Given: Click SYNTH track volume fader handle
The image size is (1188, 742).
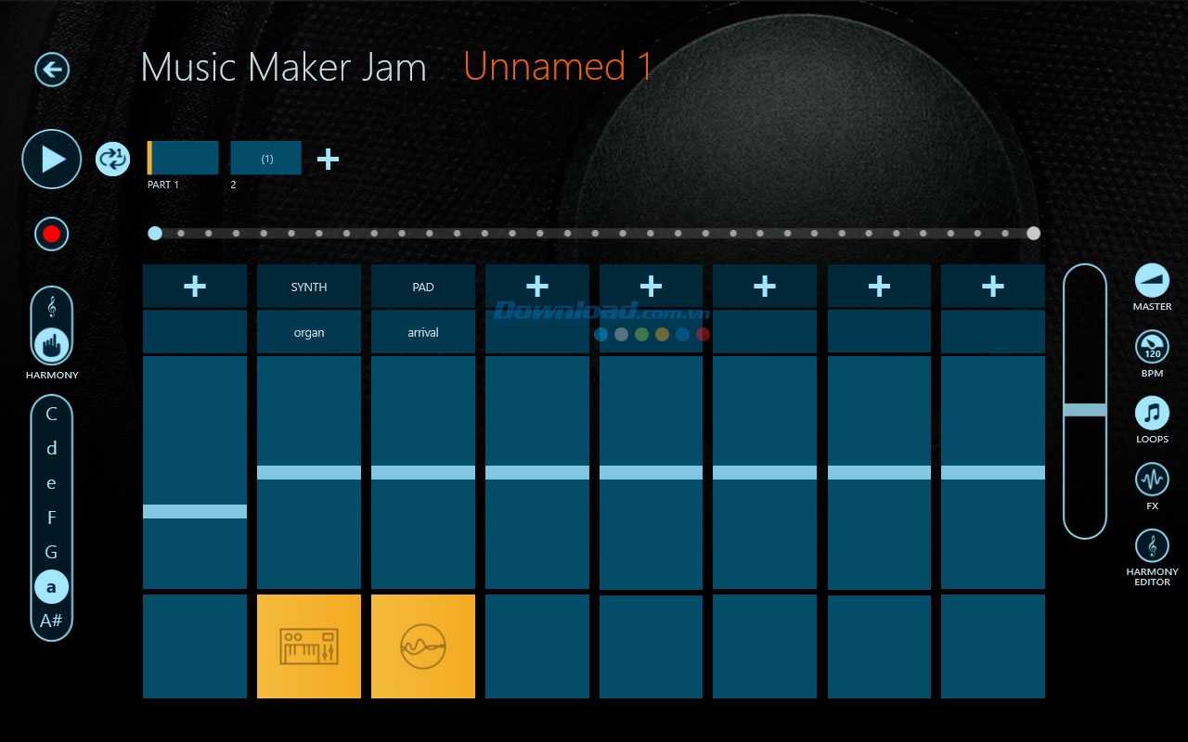Looking at the screenshot, I should (309, 472).
